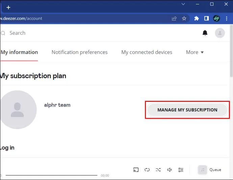Image resolution: width=233 pixels, height=180 pixels.
Task: Share this page using the address bar icon
Action: click(x=174, y=19)
